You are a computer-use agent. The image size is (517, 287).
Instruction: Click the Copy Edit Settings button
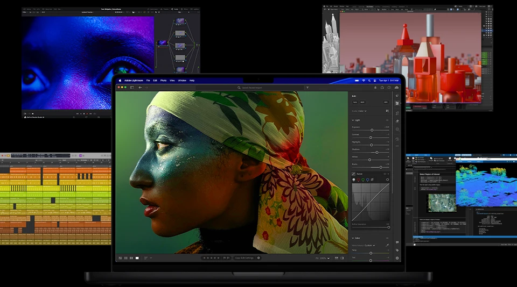(244, 258)
